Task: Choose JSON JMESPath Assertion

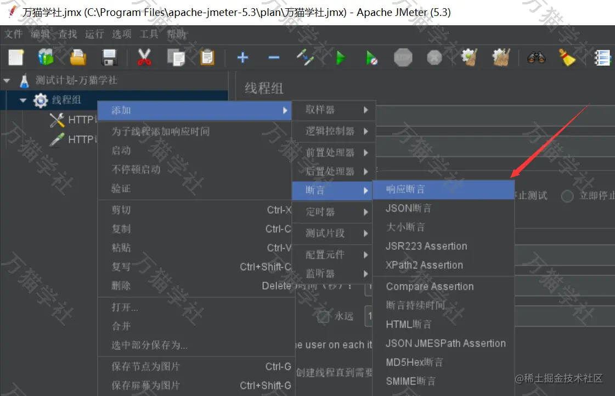Action: pos(444,343)
